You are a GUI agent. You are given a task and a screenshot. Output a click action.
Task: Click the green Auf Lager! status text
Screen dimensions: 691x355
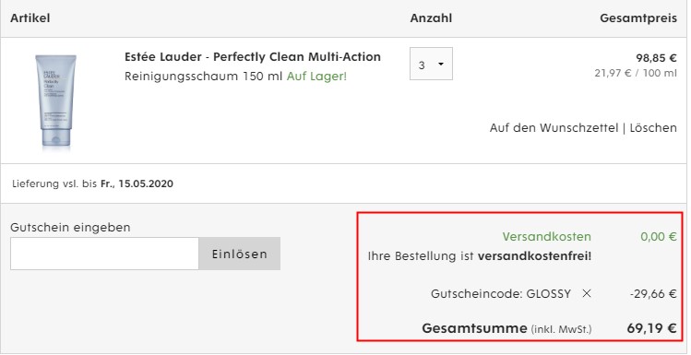316,77
